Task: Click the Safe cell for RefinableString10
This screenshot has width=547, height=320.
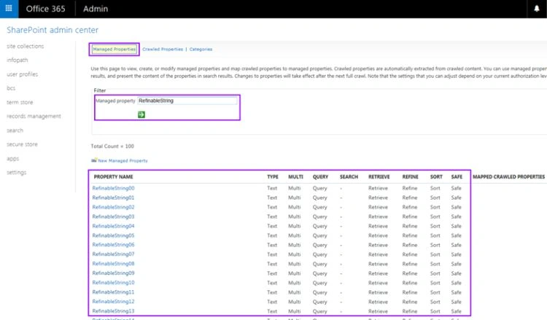Action: (456, 283)
